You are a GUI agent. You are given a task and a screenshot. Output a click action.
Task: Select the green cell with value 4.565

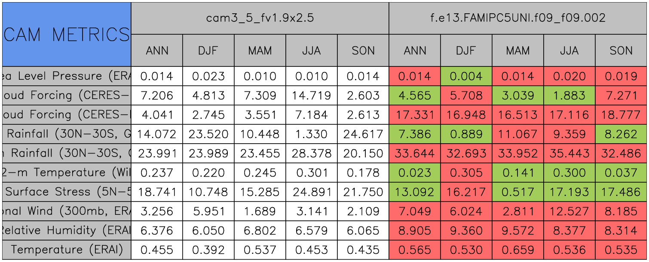(414, 95)
